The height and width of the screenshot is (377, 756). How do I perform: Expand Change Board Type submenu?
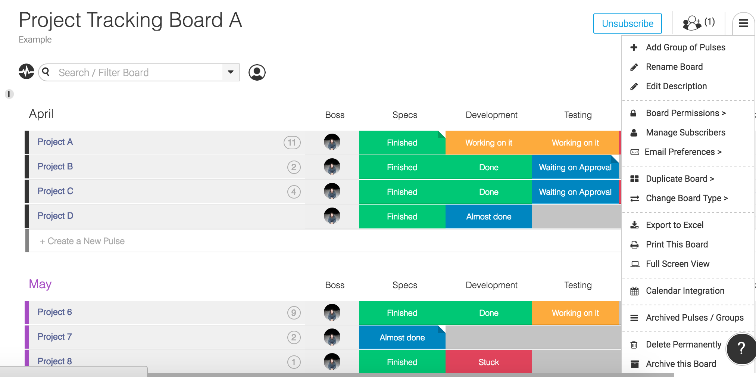pos(687,198)
